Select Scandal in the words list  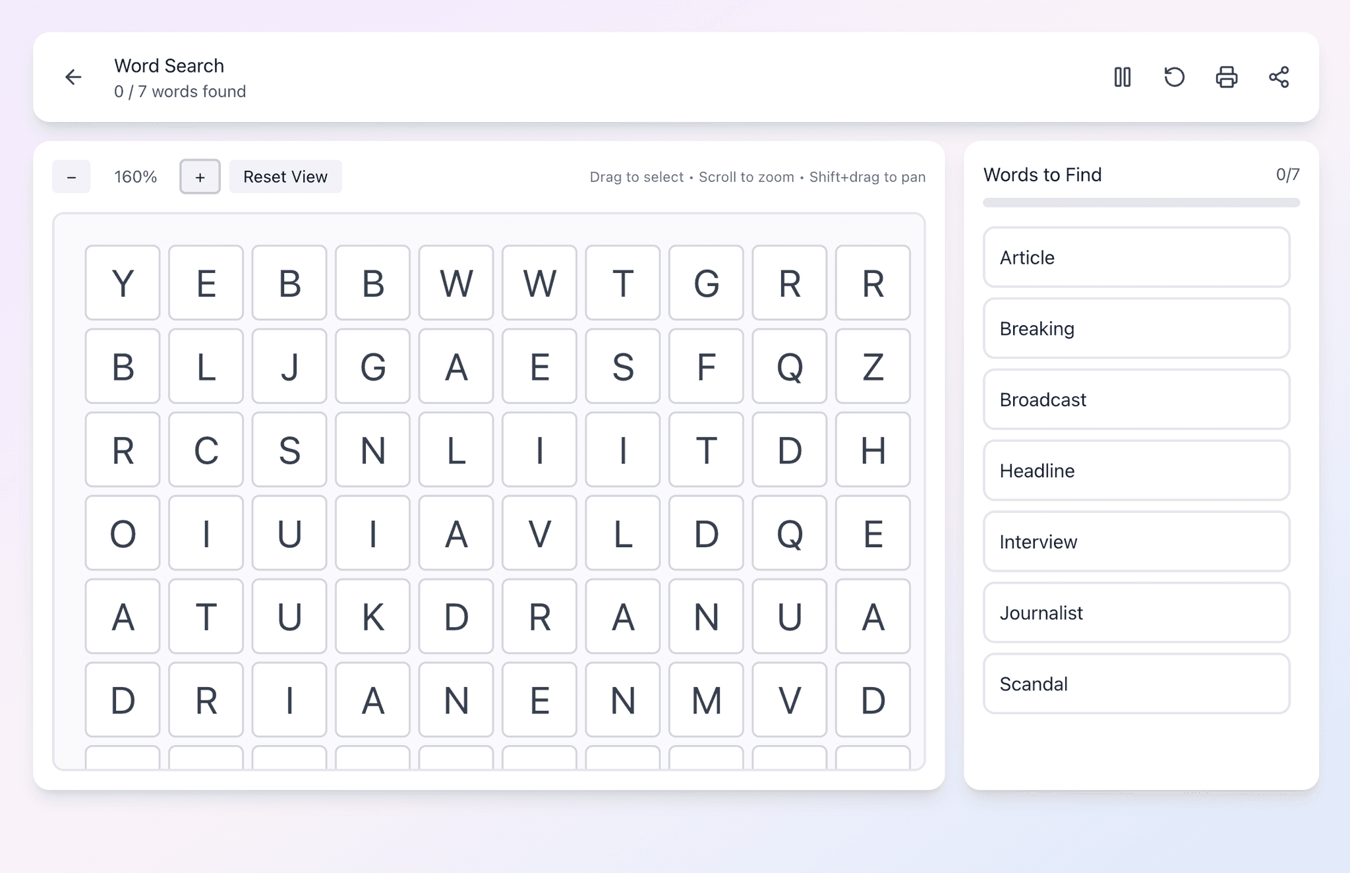[1136, 684]
